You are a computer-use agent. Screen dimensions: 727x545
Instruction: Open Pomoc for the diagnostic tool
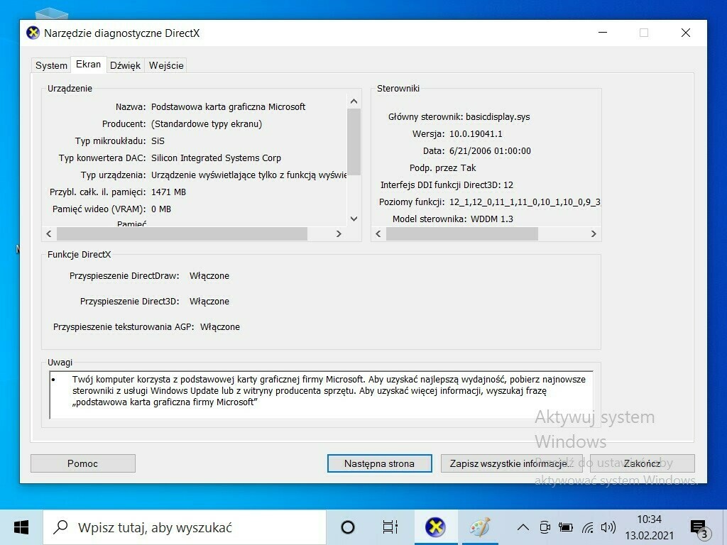tap(82, 463)
